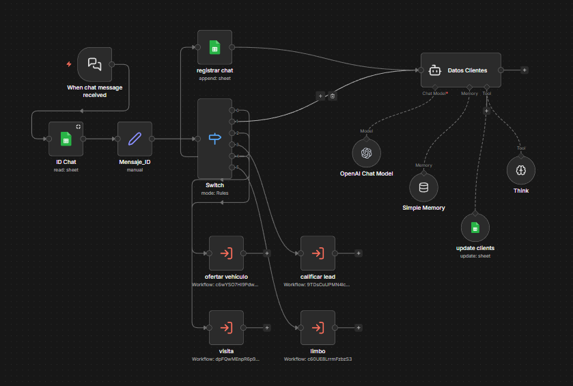The width and height of the screenshot is (573, 386).
Task: Open the OpenAI Chat Model node
Action: pyautogui.click(x=366, y=152)
